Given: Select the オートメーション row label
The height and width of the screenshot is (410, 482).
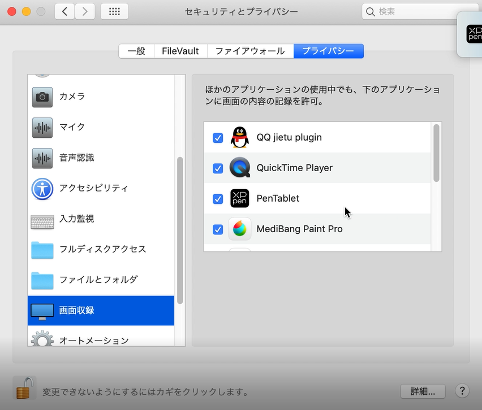Looking at the screenshot, I should (94, 341).
